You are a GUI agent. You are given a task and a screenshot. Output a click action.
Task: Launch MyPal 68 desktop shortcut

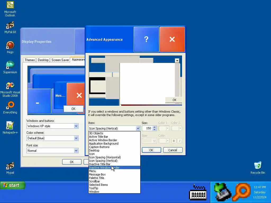(x=10, y=27)
